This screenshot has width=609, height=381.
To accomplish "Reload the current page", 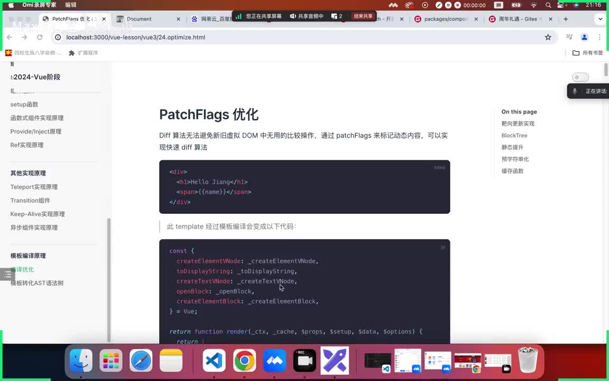I will pos(40,38).
